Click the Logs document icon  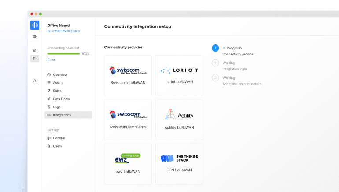49,107
